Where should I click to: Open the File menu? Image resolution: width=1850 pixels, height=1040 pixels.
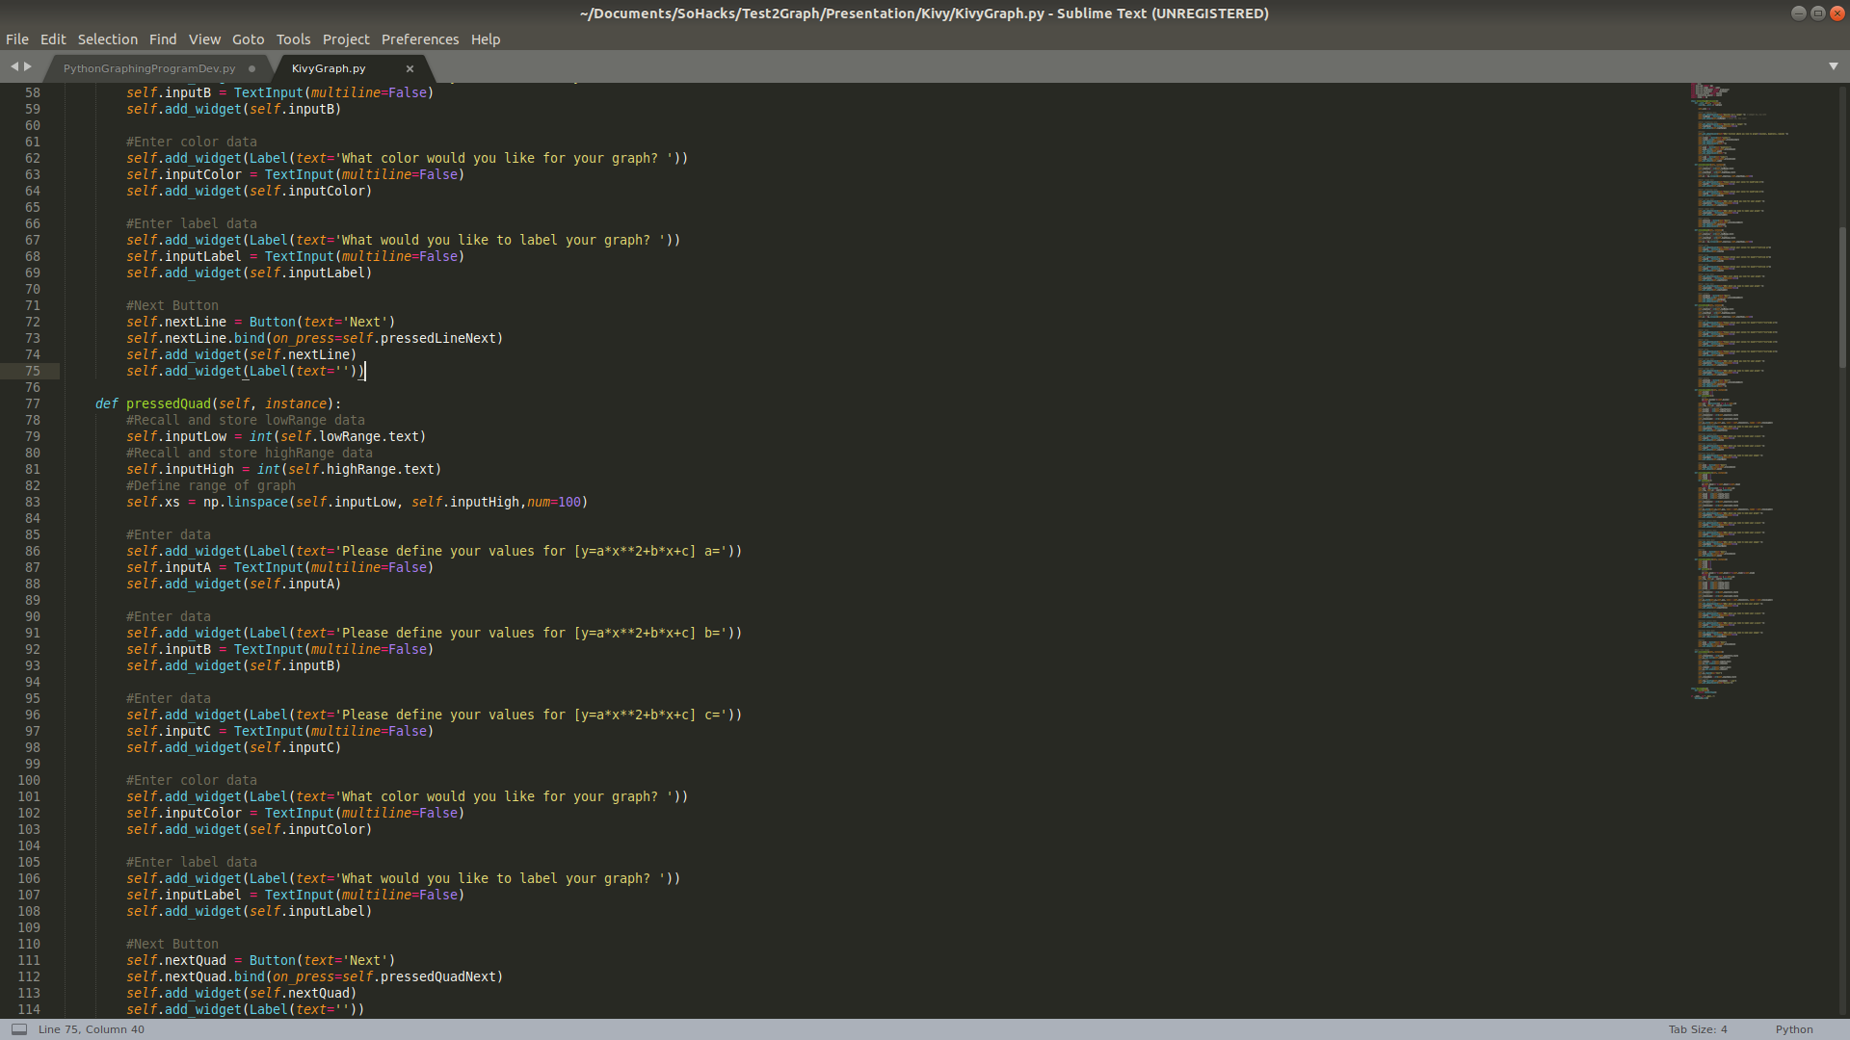[17, 39]
